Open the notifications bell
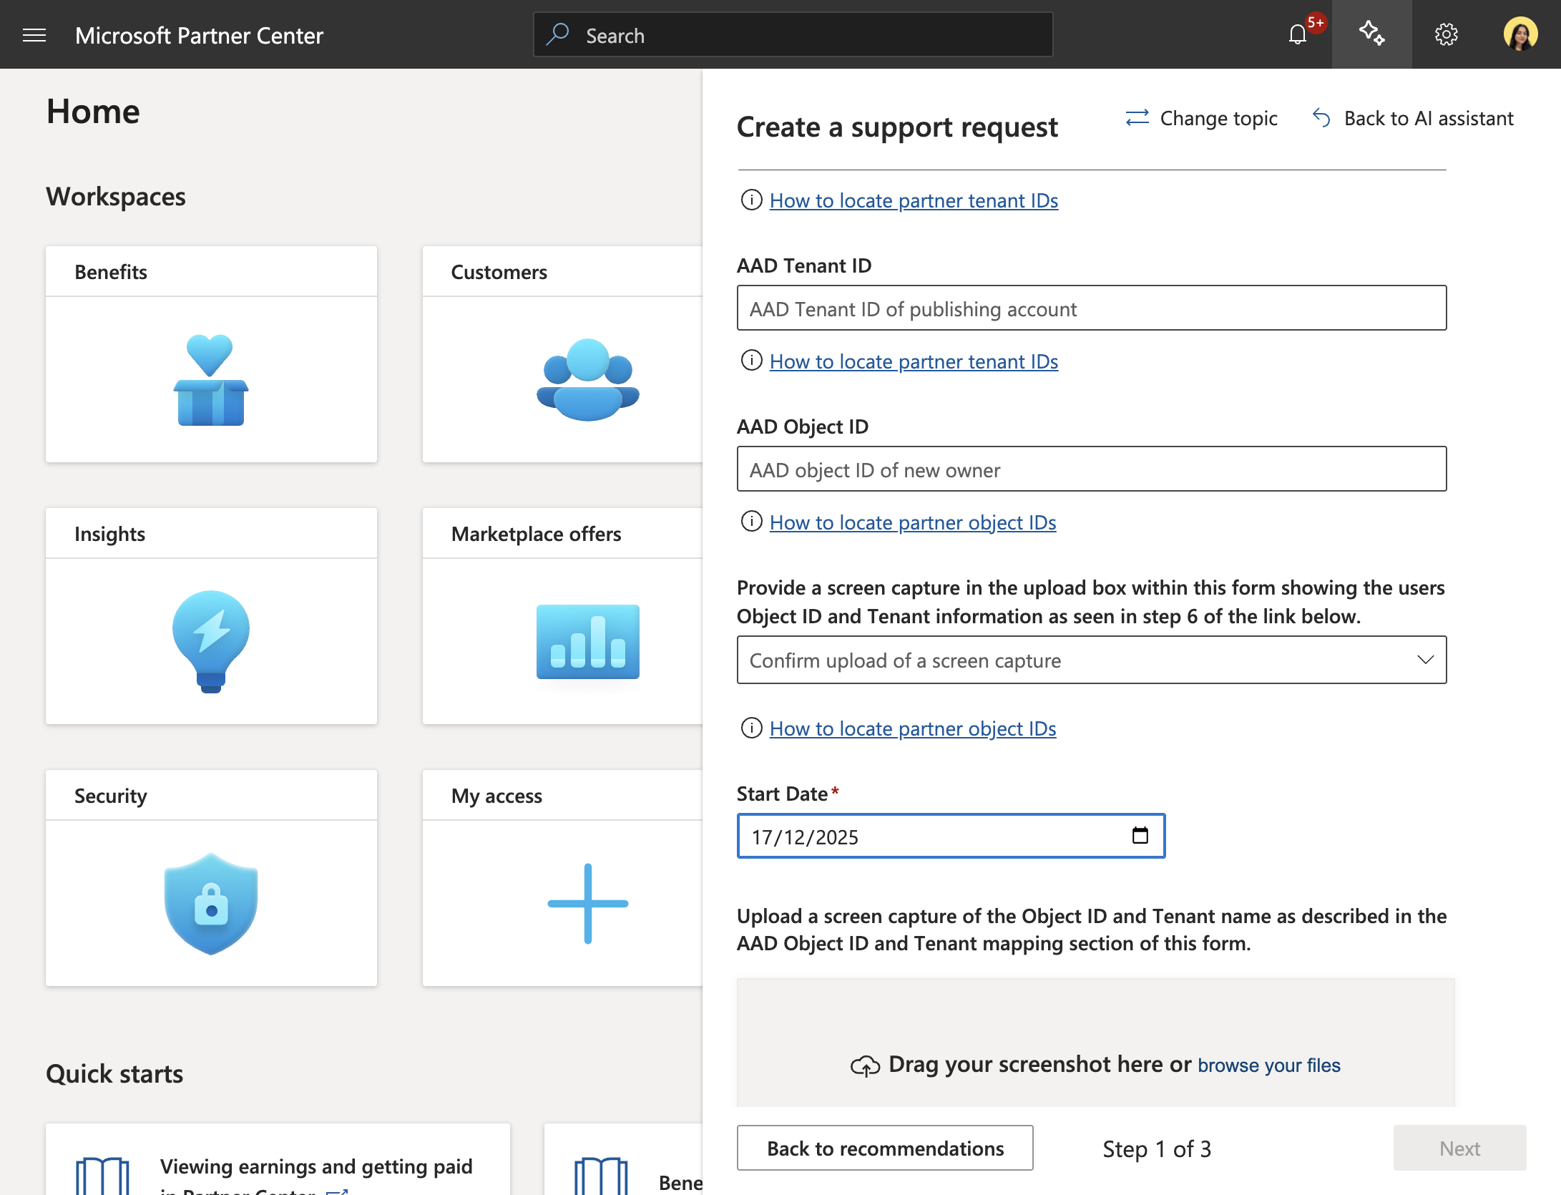Screen dimensions: 1561x1195 pos(1297,34)
